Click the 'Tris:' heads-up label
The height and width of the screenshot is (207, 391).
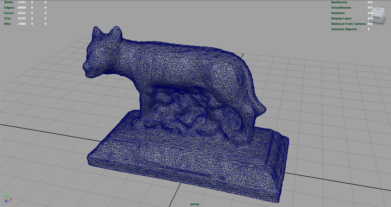pos(7,18)
